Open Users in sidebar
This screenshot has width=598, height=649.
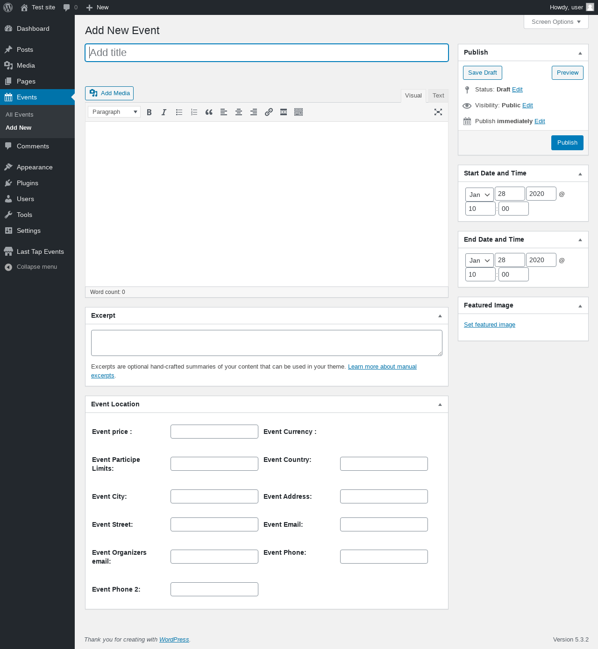[37, 199]
